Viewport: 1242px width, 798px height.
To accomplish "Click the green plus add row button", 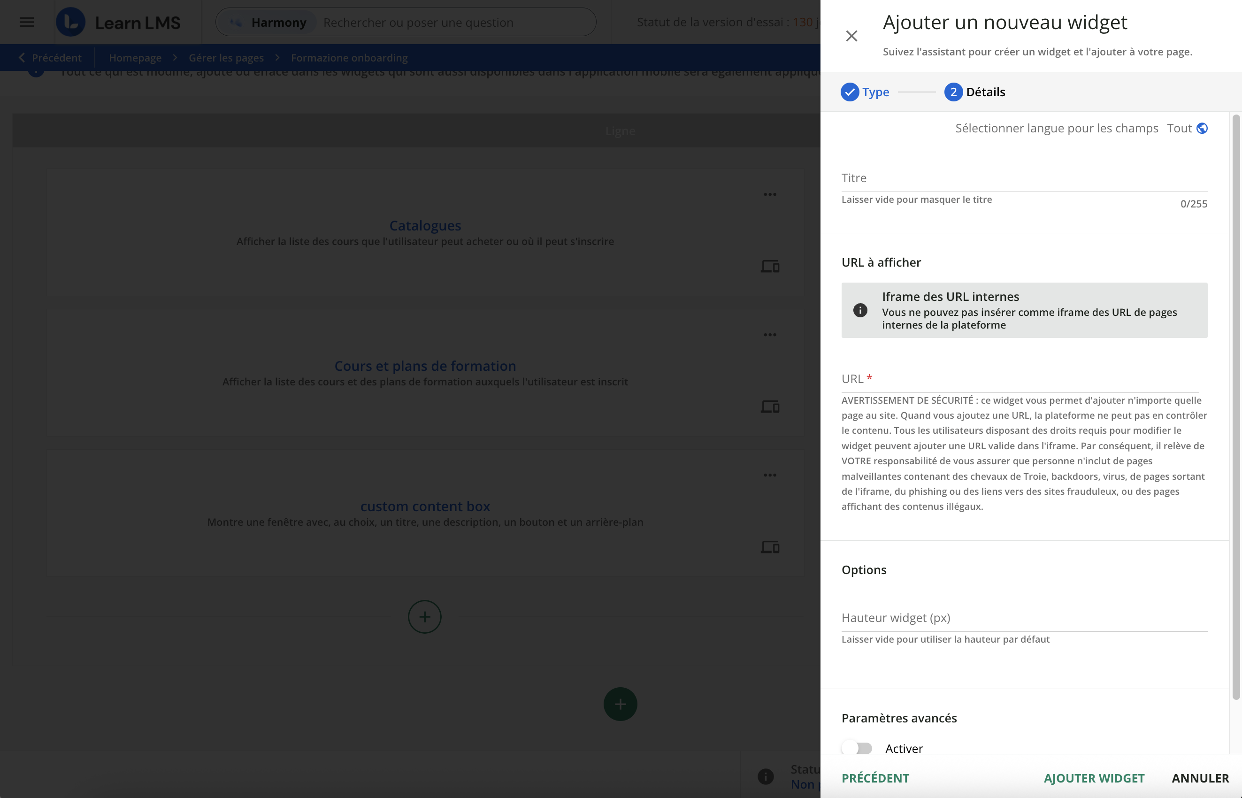I will pyautogui.click(x=620, y=704).
